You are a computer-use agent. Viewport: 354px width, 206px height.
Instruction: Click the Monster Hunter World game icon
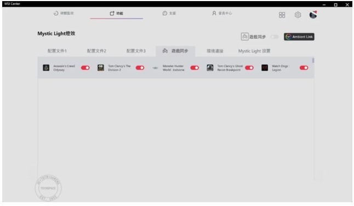point(155,68)
